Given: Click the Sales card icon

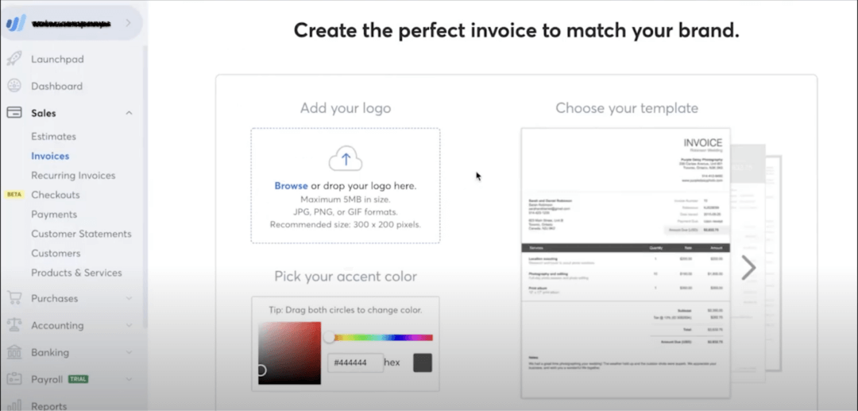Looking at the screenshot, I should click(x=14, y=113).
